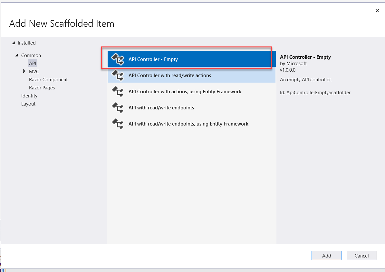
Task: Choose API Controller with actions, using Entity Framework
Action: pos(191,92)
